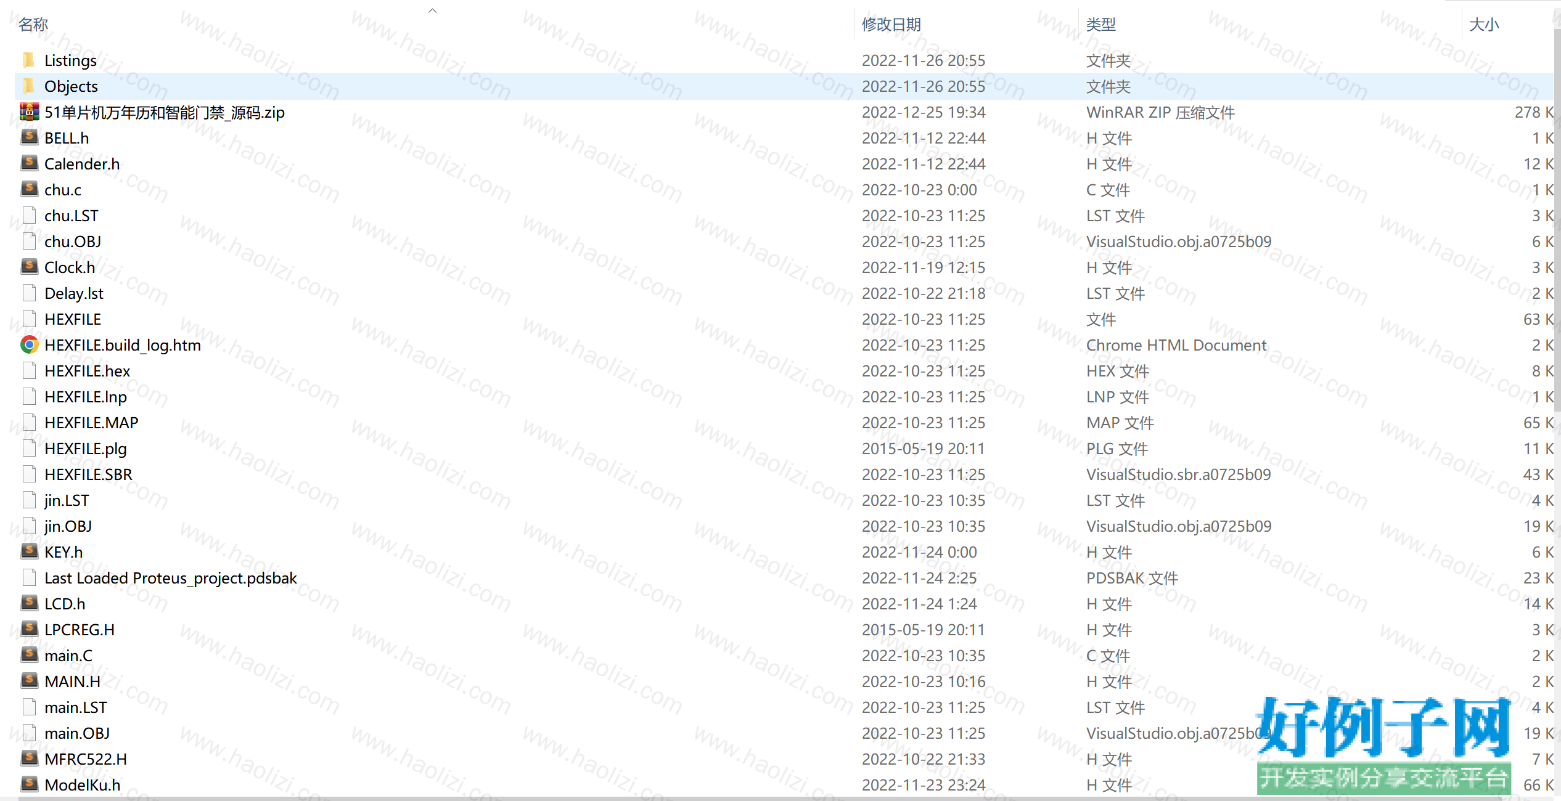This screenshot has height=801, width=1561.
Task: Click the HEXFILE.SBR file icon
Action: coord(29,474)
